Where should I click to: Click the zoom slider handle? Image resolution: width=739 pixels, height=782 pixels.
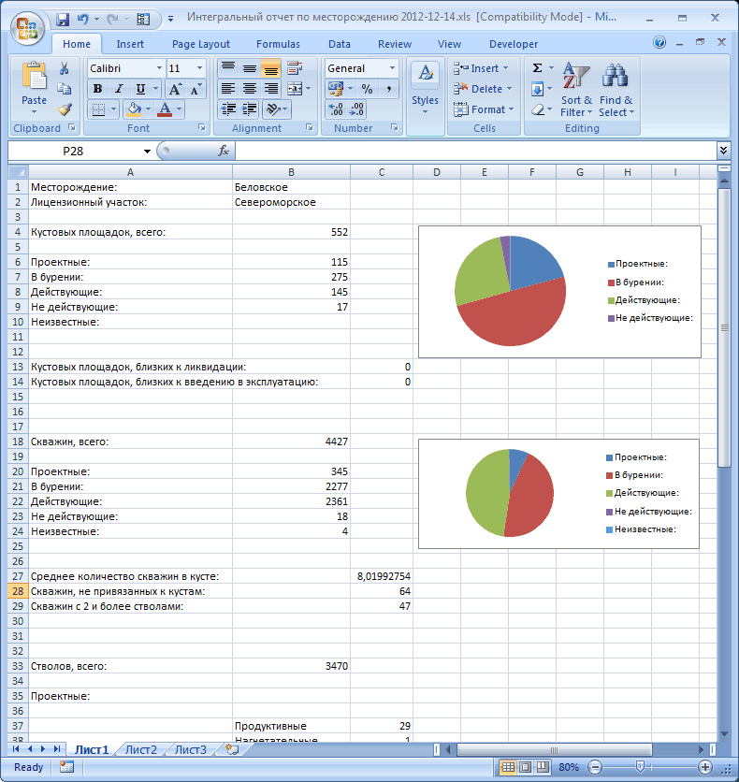pyautogui.click(x=640, y=767)
